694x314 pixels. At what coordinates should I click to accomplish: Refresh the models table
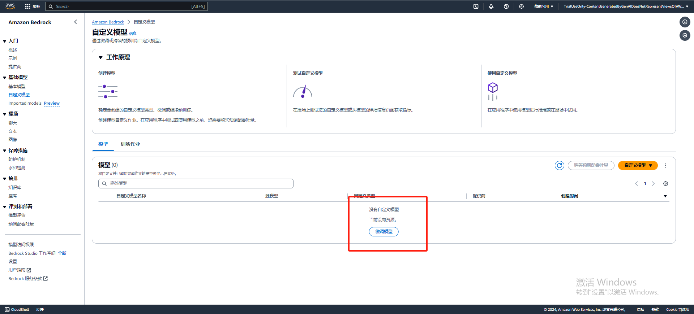560,165
